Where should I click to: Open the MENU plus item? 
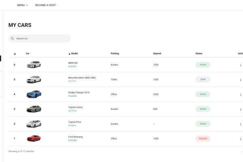pos(22,5)
